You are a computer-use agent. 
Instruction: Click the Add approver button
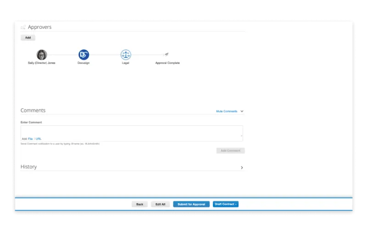coord(28,38)
